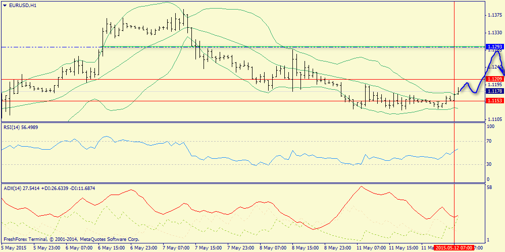Select the red 1.1153 price tag

[494, 101]
